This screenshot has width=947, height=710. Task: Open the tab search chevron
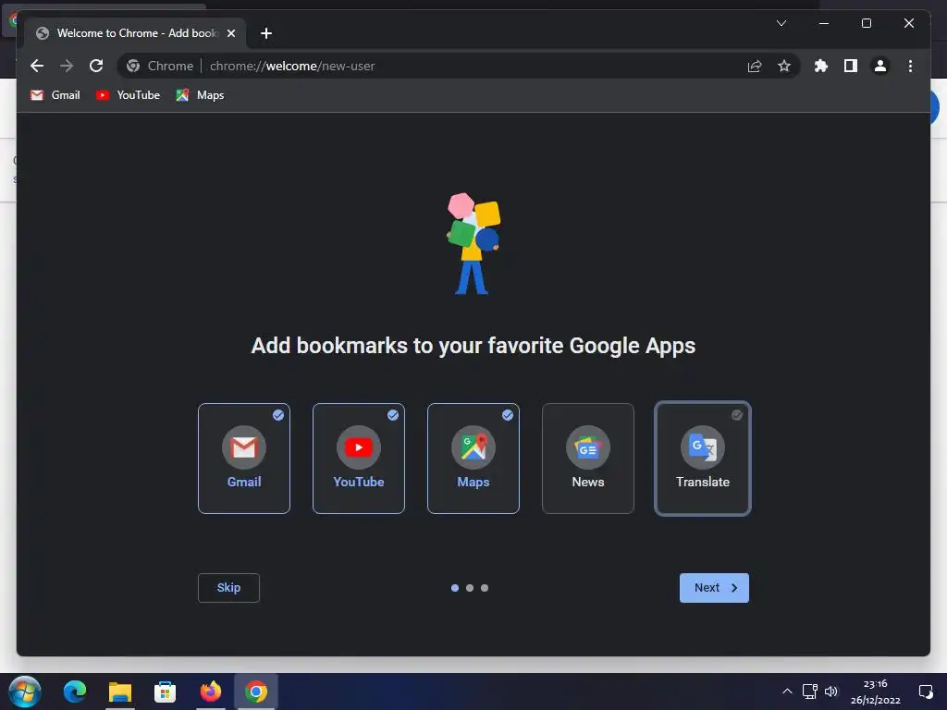[781, 23]
